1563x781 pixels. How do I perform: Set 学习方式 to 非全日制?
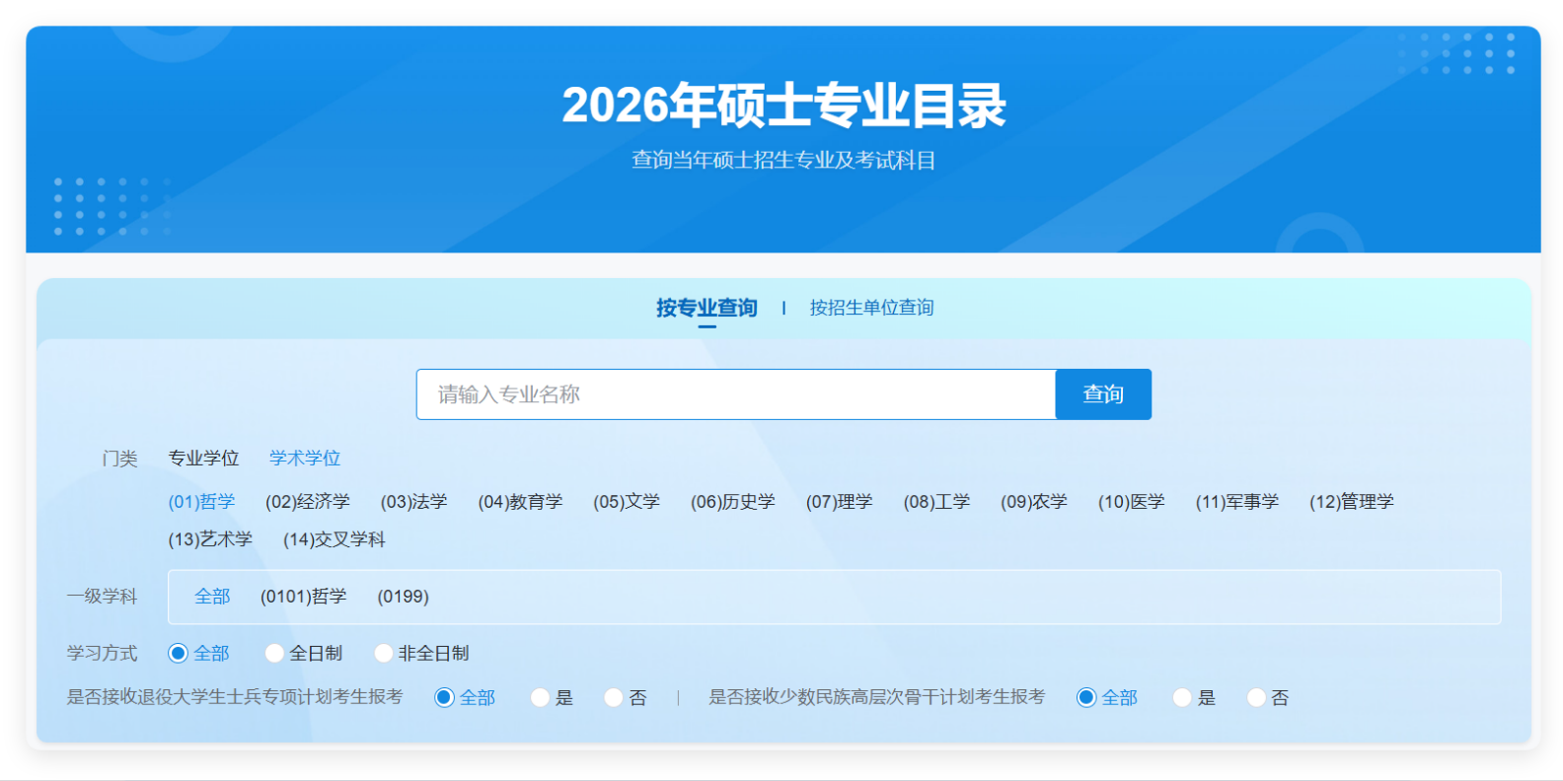(422, 653)
